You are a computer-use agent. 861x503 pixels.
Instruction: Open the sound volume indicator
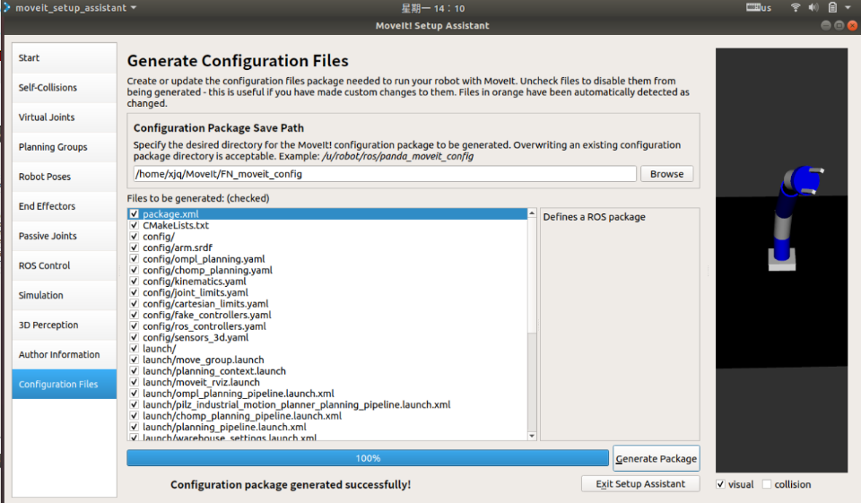coord(813,8)
